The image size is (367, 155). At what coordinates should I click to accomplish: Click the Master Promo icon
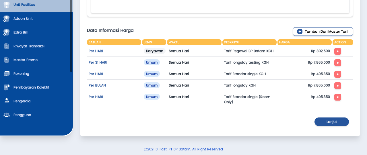pyautogui.click(x=6, y=60)
